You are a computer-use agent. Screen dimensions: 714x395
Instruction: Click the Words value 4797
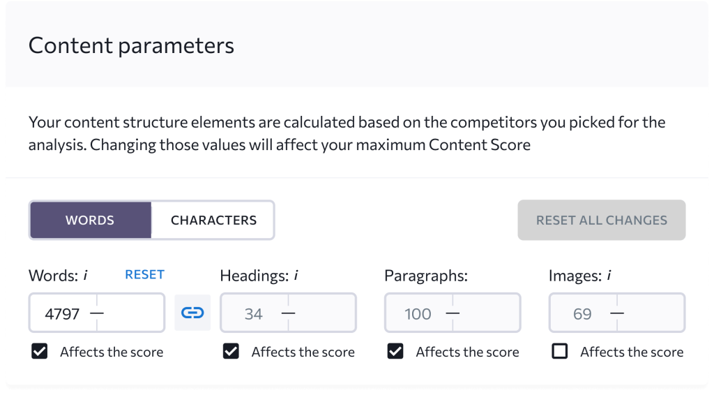pos(62,313)
